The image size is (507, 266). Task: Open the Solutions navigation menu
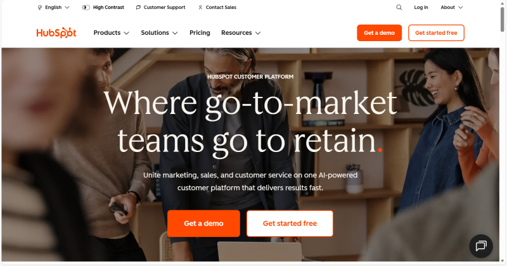click(159, 33)
